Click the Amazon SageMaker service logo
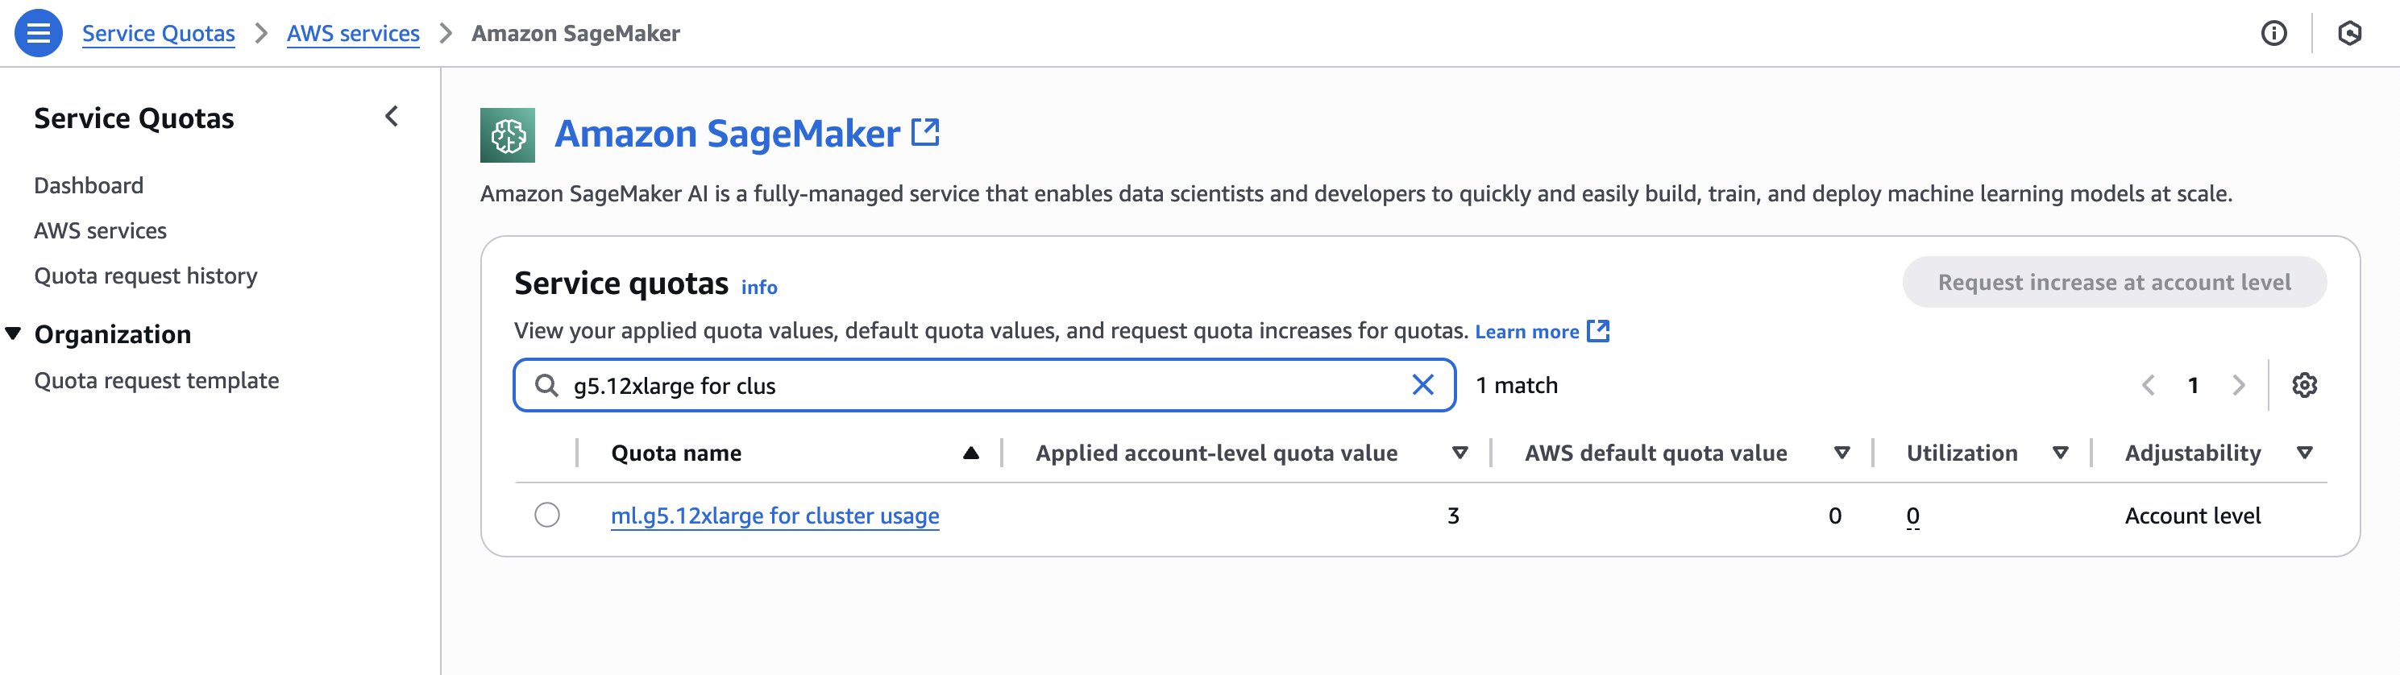This screenshot has height=675, width=2400. [508, 135]
